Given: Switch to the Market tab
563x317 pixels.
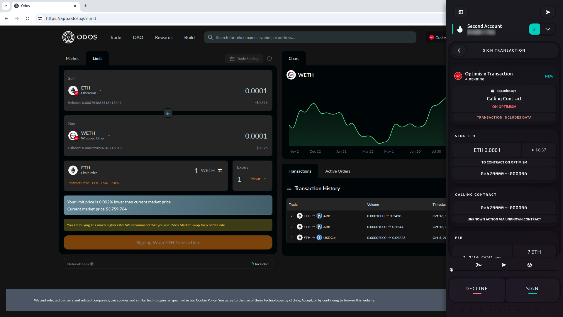Looking at the screenshot, I should point(72,58).
